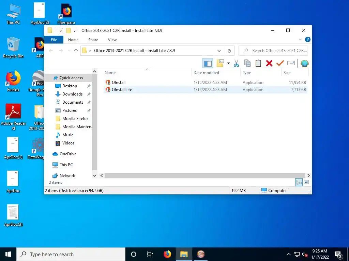
Task: Toggle the preview pane icon
Action: (x=208, y=64)
